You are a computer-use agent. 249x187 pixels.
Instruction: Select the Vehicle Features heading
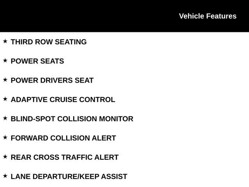208,16
